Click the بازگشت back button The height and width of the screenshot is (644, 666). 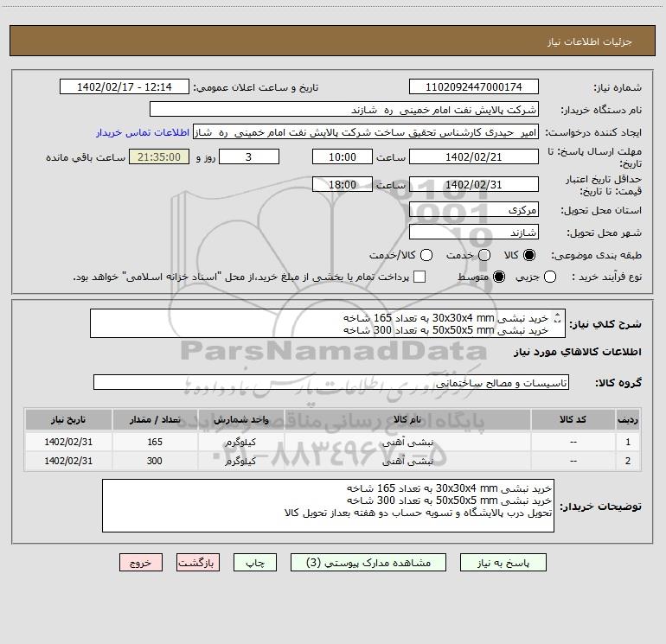tap(198, 563)
